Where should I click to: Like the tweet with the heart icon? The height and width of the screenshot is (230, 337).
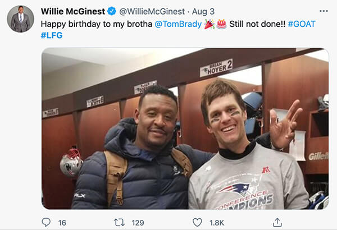(197, 222)
